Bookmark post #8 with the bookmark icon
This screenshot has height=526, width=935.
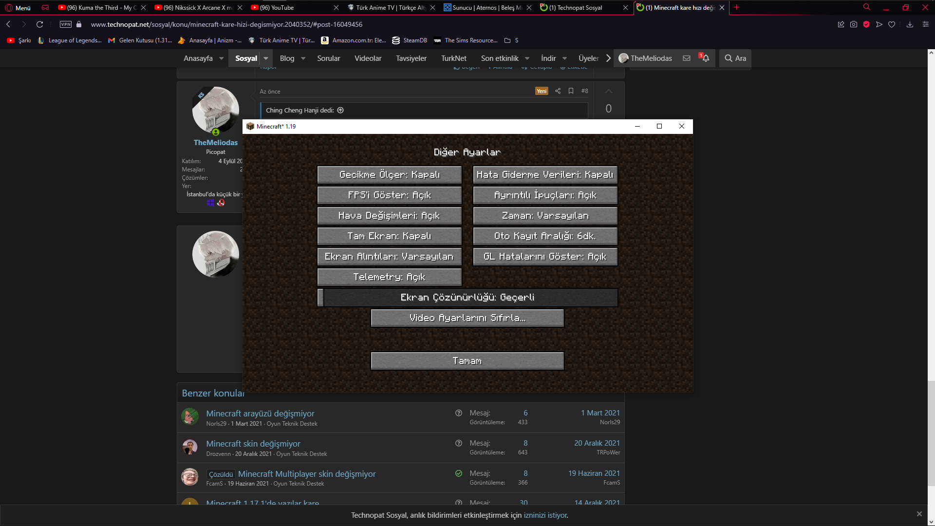point(571,91)
